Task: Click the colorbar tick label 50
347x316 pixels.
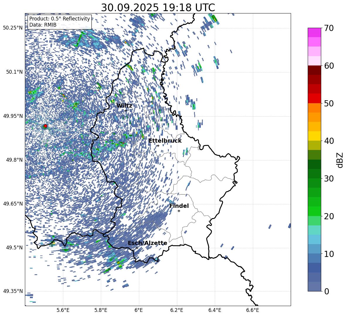Action: 329,103
